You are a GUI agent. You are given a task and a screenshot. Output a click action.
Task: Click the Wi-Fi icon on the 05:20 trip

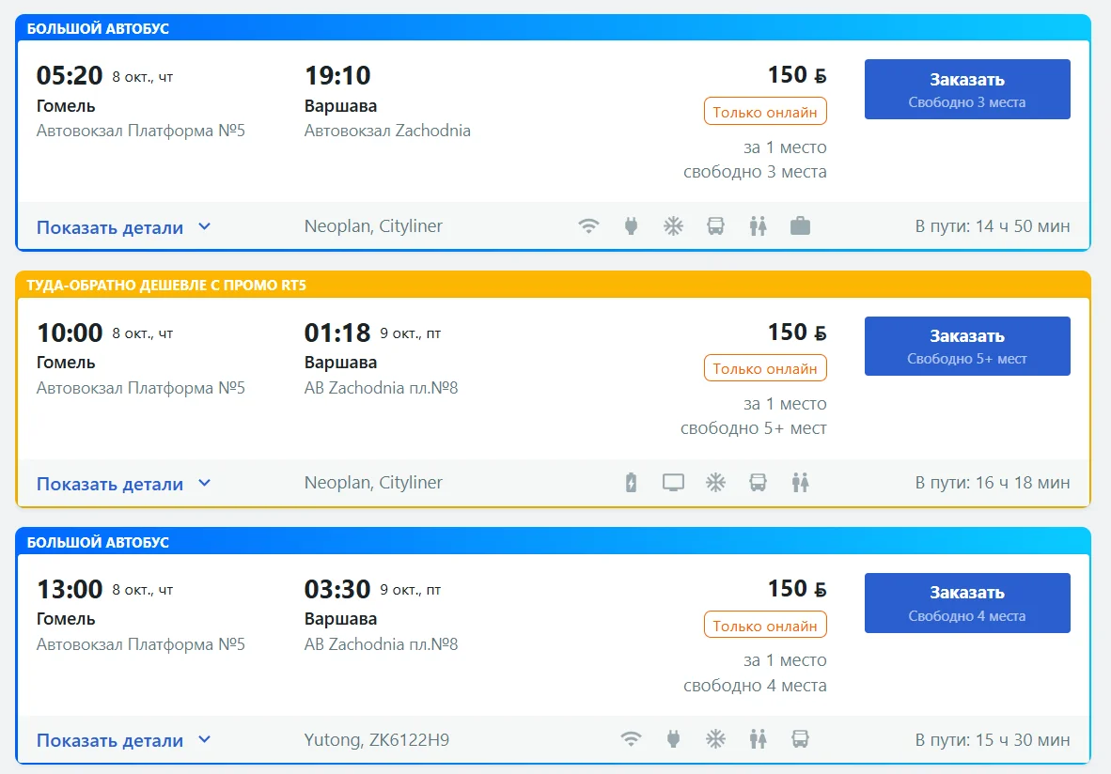pyautogui.click(x=588, y=226)
